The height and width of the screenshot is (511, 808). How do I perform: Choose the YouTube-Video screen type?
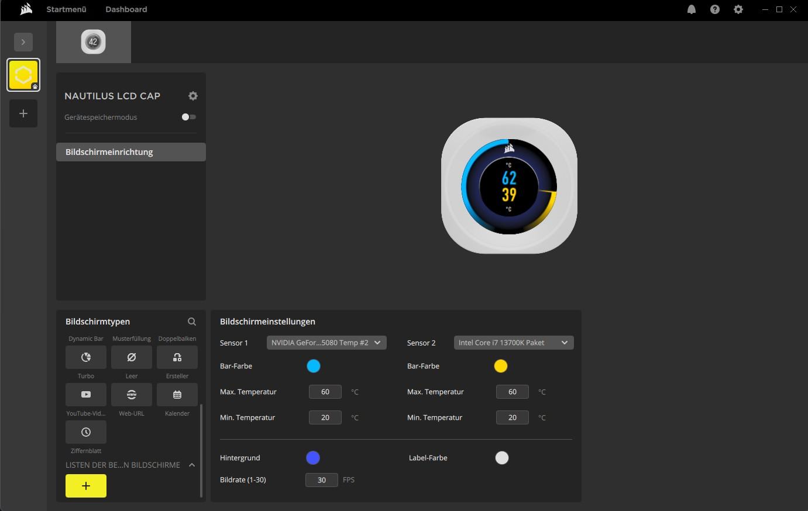[x=86, y=395]
